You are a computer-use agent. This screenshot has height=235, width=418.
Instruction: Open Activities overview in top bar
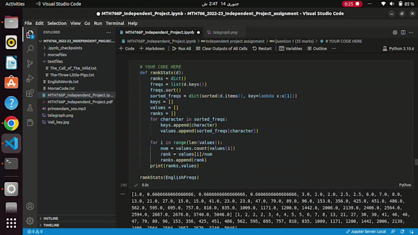pyautogui.click(x=15, y=4)
